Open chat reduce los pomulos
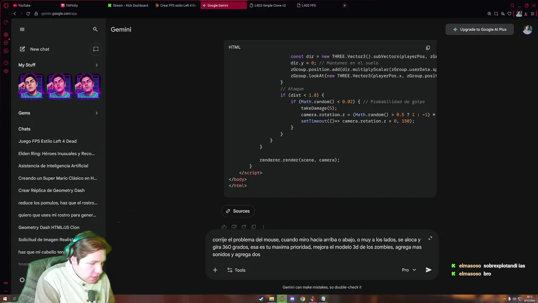Image resolution: width=538 pixels, height=303 pixels. click(x=58, y=203)
